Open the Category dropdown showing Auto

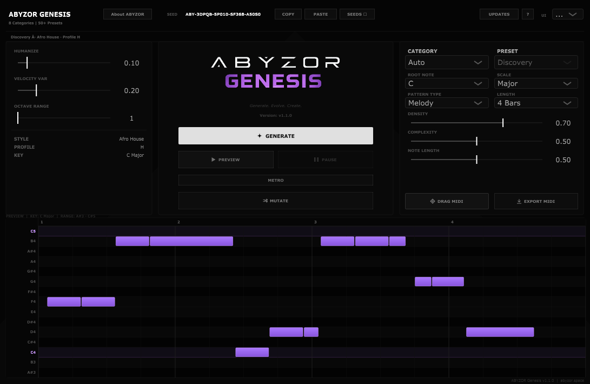pyautogui.click(x=447, y=63)
